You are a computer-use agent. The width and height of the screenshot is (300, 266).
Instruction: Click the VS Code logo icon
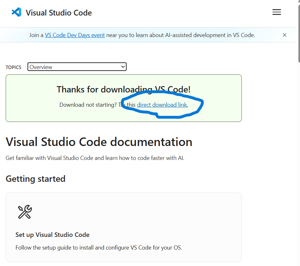[x=16, y=12]
